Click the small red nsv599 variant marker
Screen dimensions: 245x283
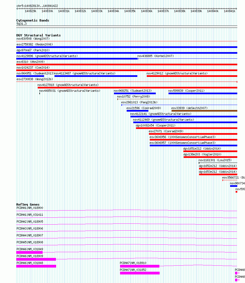pyautogui.click(x=236, y=192)
